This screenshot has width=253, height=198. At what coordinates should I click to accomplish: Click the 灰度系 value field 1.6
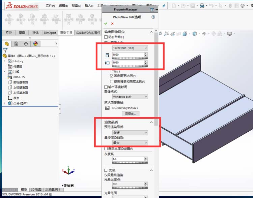point(128,159)
